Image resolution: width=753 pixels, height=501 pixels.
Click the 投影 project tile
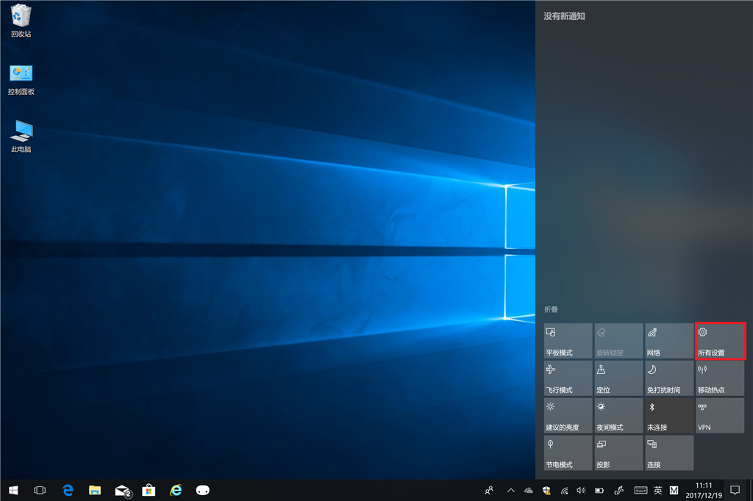[x=618, y=453]
